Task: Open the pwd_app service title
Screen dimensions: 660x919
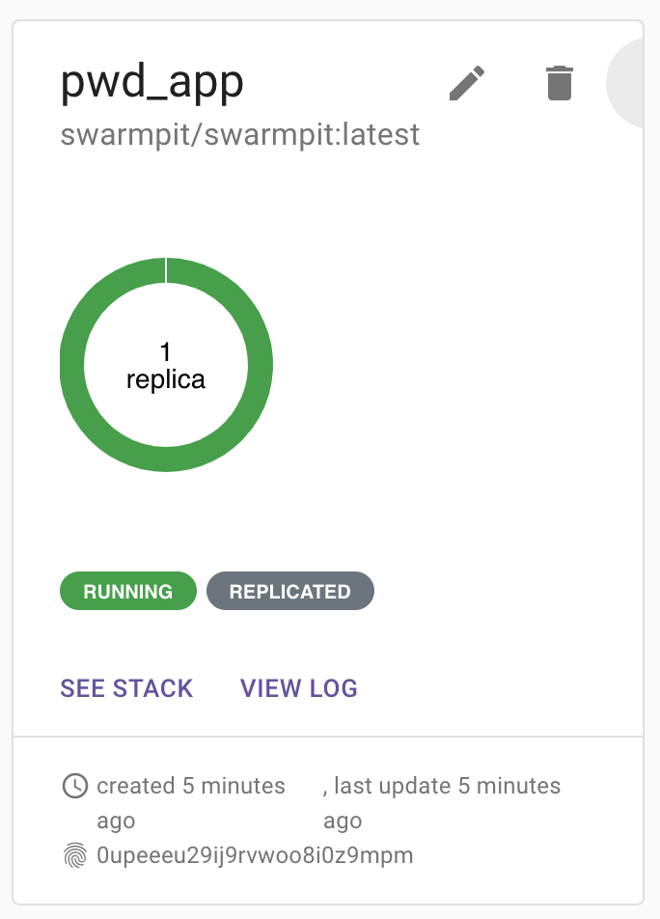Action: click(152, 82)
